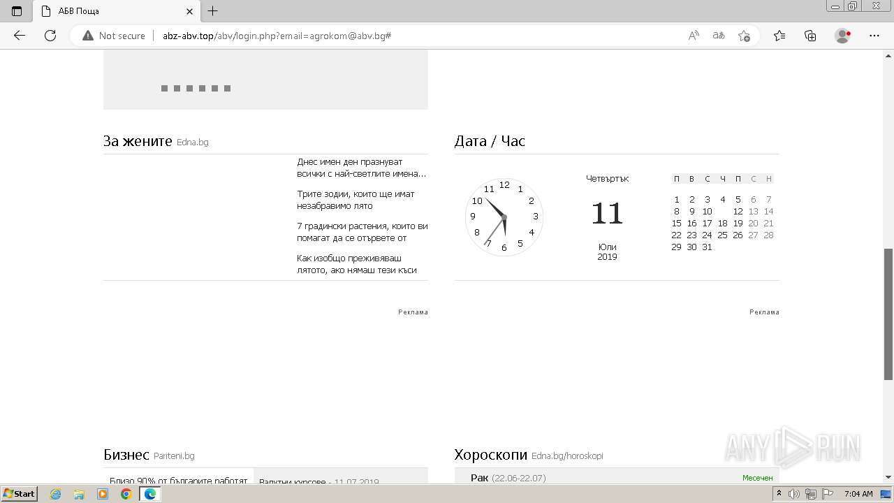Select day 26 in the calendar

[x=738, y=235]
